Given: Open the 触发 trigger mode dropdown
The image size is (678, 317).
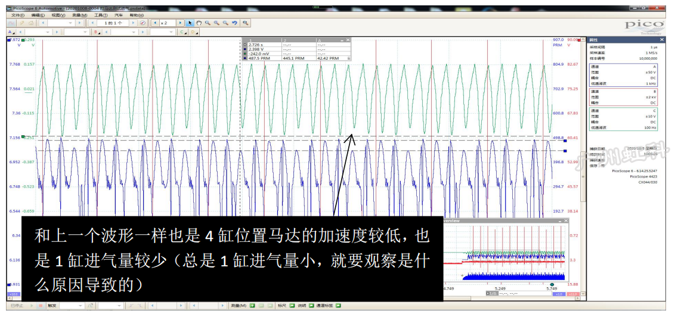Looking at the screenshot, I should [x=72, y=306].
